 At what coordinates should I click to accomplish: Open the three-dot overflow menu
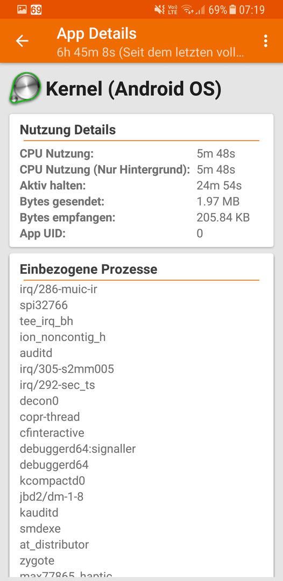coord(265,41)
